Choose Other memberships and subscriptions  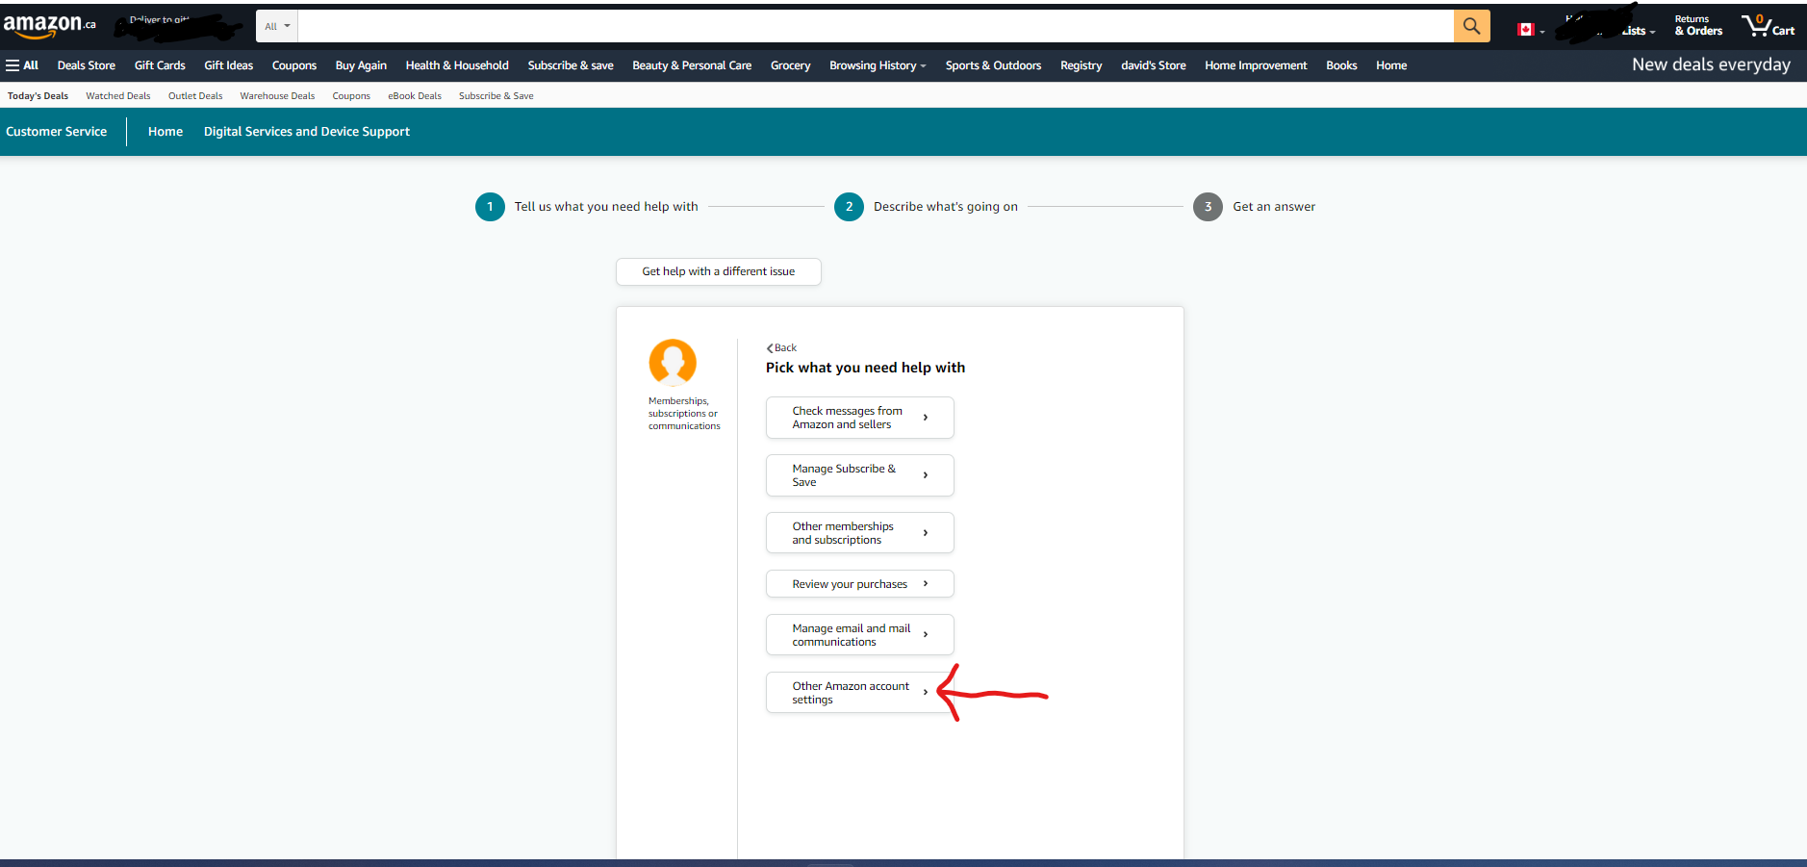tap(860, 533)
